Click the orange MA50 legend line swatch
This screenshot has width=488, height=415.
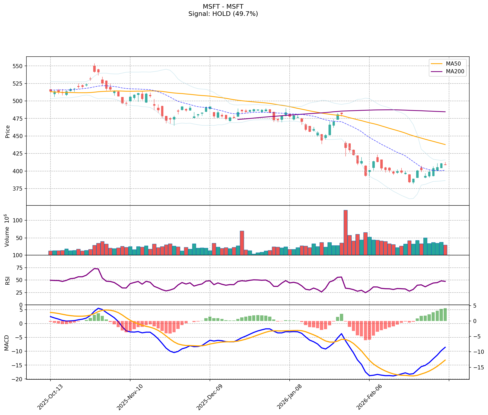(x=436, y=64)
